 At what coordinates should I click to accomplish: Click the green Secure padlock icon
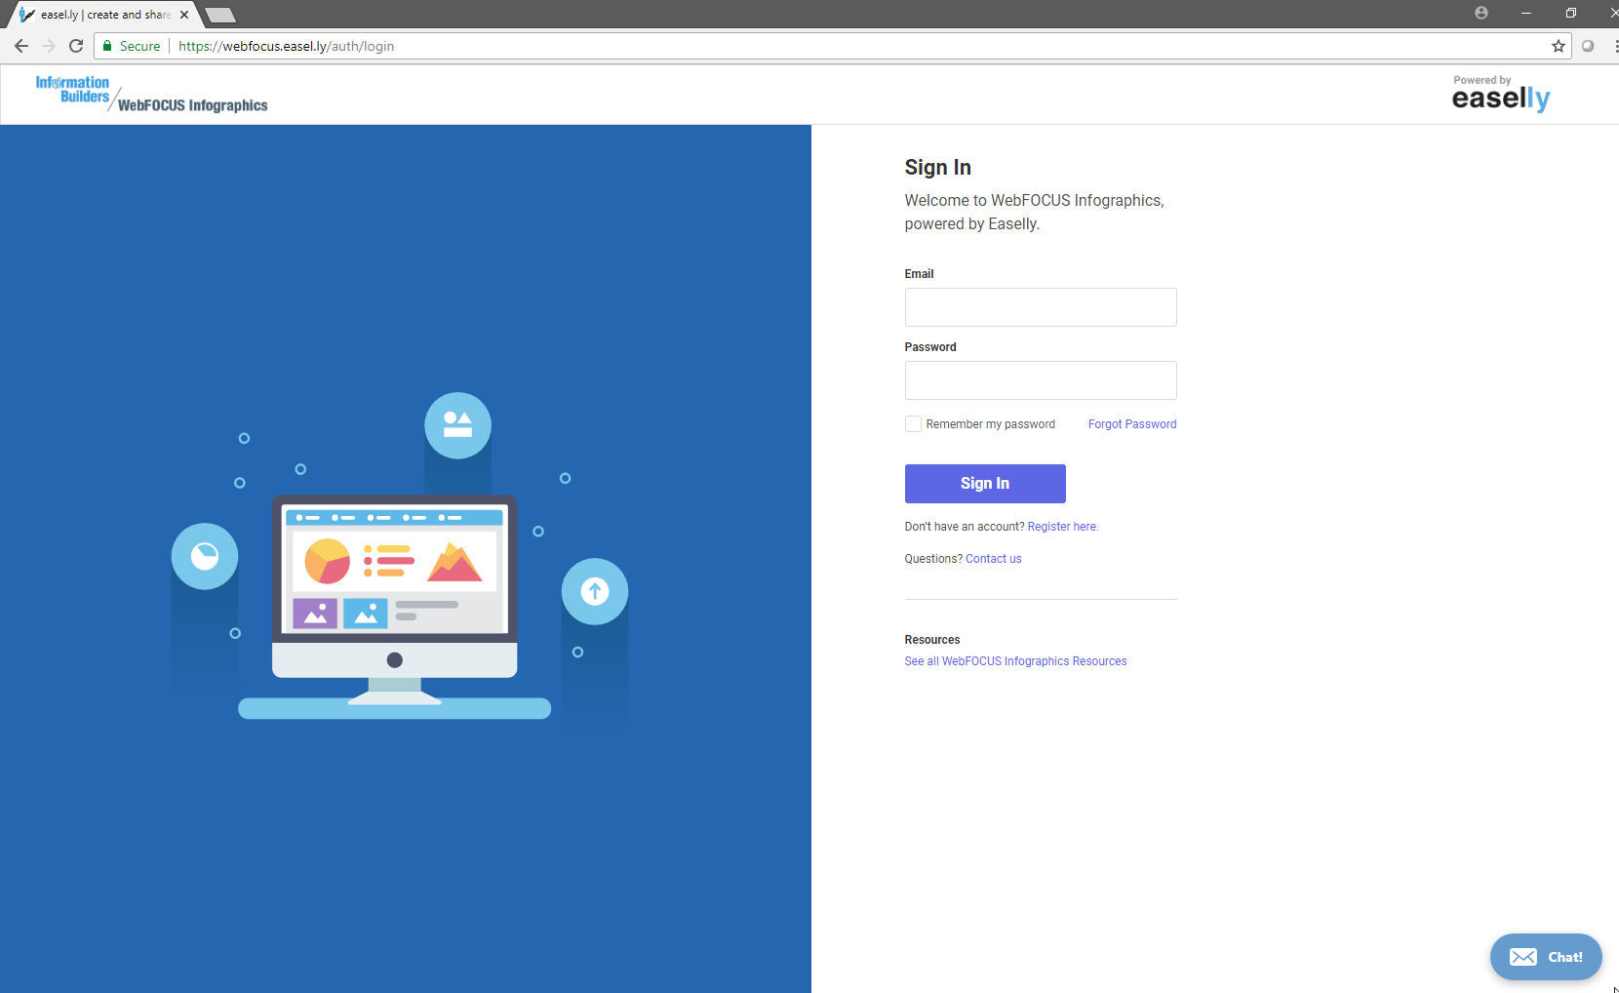[108, 46]
